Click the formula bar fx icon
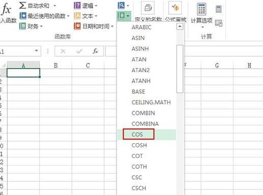Image resolution: width=263 pixels, height=195 pixels. click(95, 51)
